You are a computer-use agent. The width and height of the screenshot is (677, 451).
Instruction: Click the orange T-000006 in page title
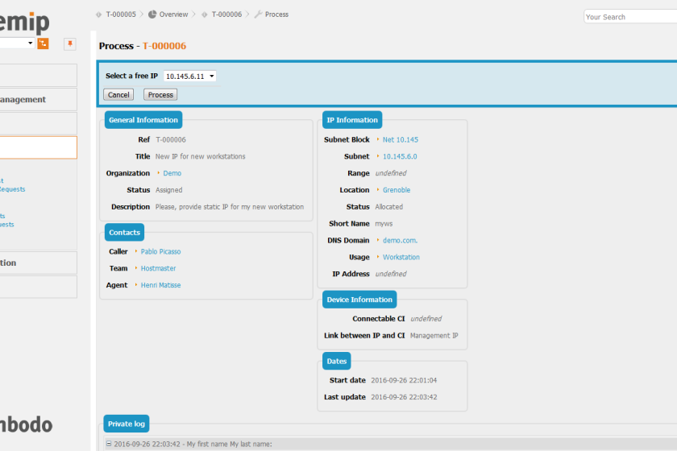tap(164, 46)
